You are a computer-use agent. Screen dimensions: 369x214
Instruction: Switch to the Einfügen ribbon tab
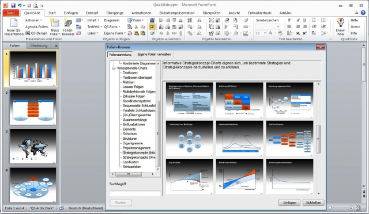(70, 13)
